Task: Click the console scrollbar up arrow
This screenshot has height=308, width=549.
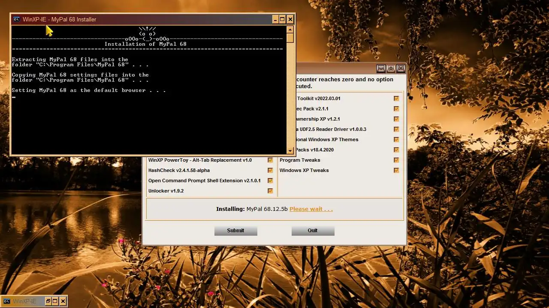Action: coord(290,30)
